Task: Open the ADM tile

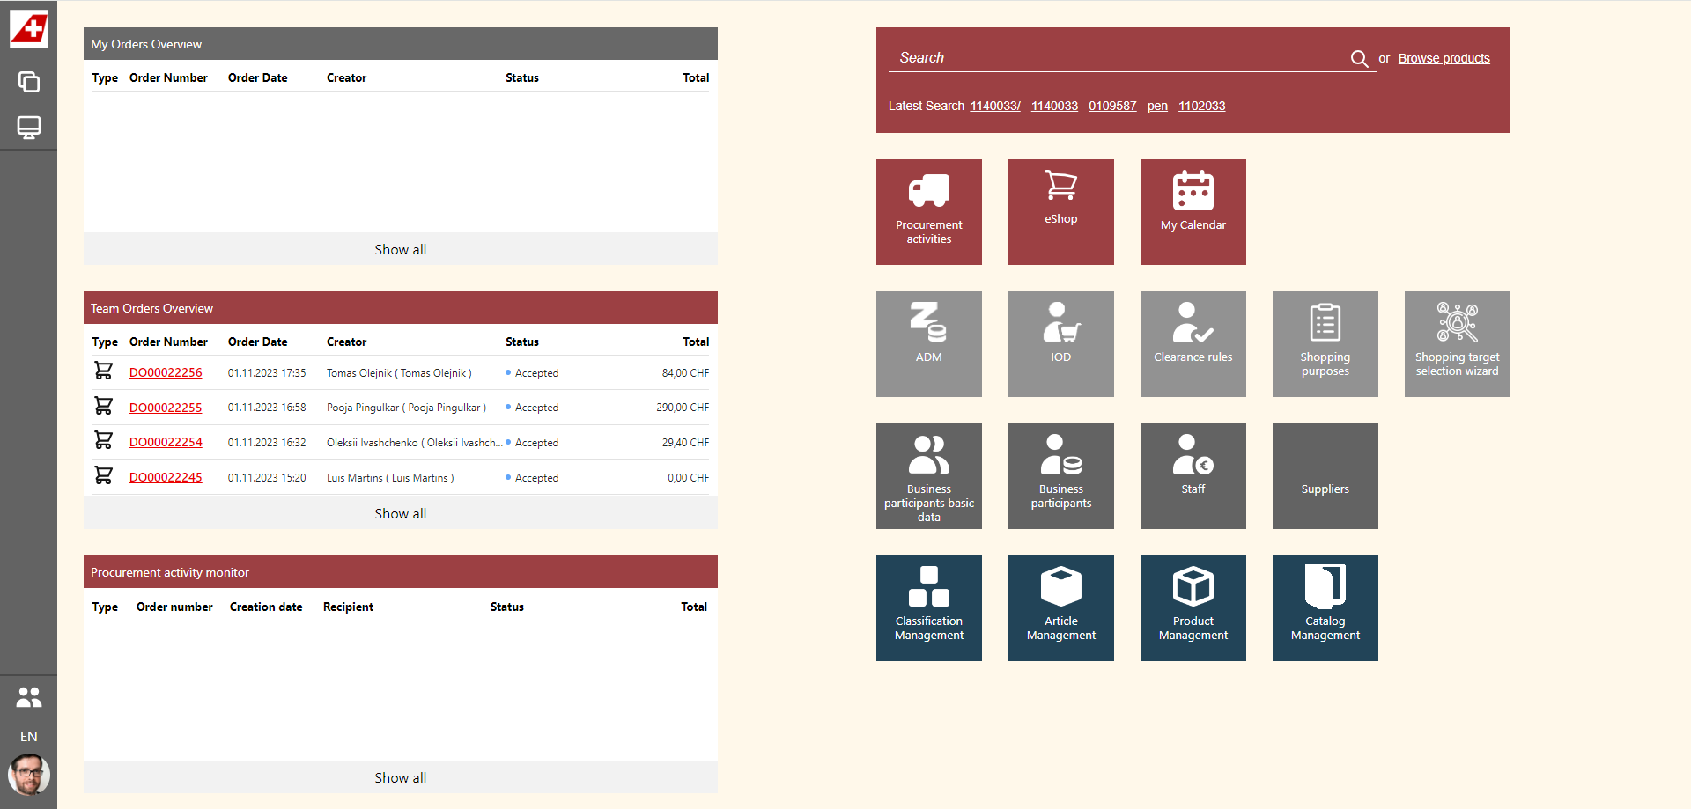Action: 928,344
